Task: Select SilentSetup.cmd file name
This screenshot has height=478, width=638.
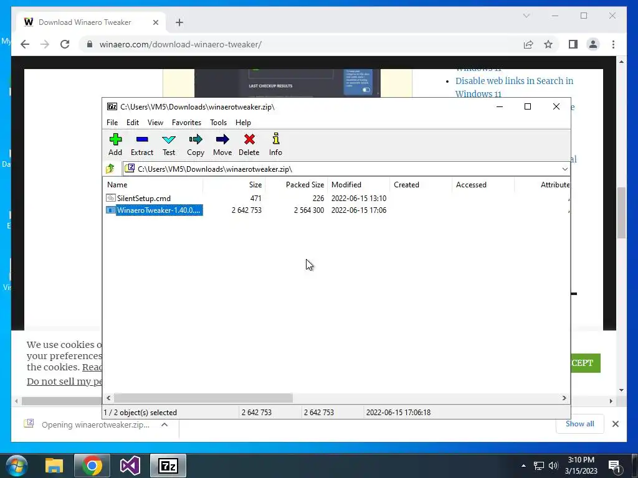Action: pyautogui.click(x=144, y=199)
